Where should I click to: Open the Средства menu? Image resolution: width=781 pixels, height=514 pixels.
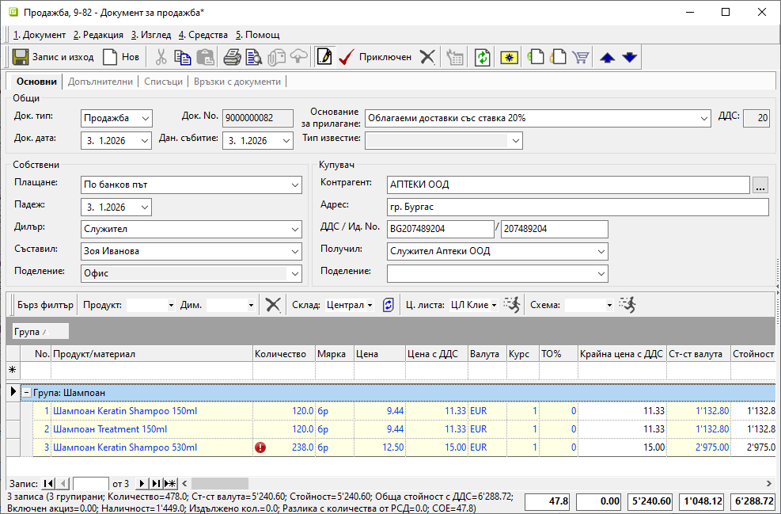pyautogui.click(x=203, y=35)
